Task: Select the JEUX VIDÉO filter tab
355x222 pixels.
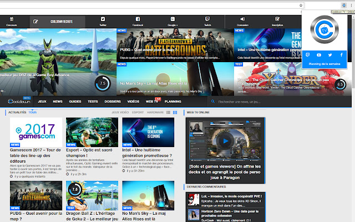Action: click(120, 112)
